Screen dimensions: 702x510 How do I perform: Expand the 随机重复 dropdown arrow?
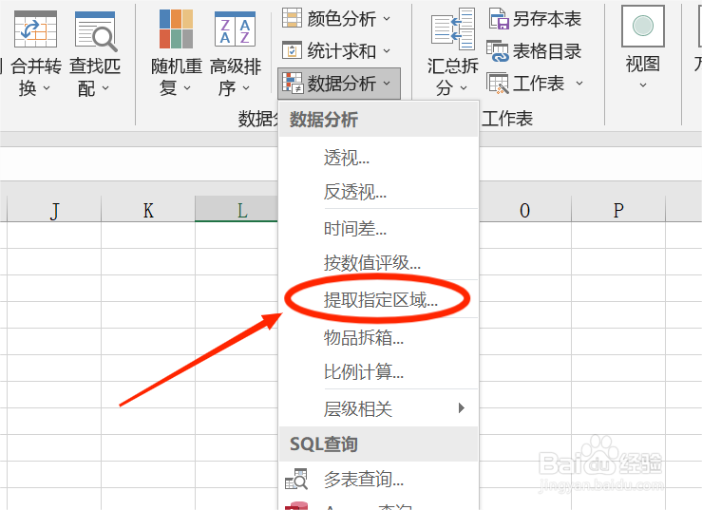187,88
